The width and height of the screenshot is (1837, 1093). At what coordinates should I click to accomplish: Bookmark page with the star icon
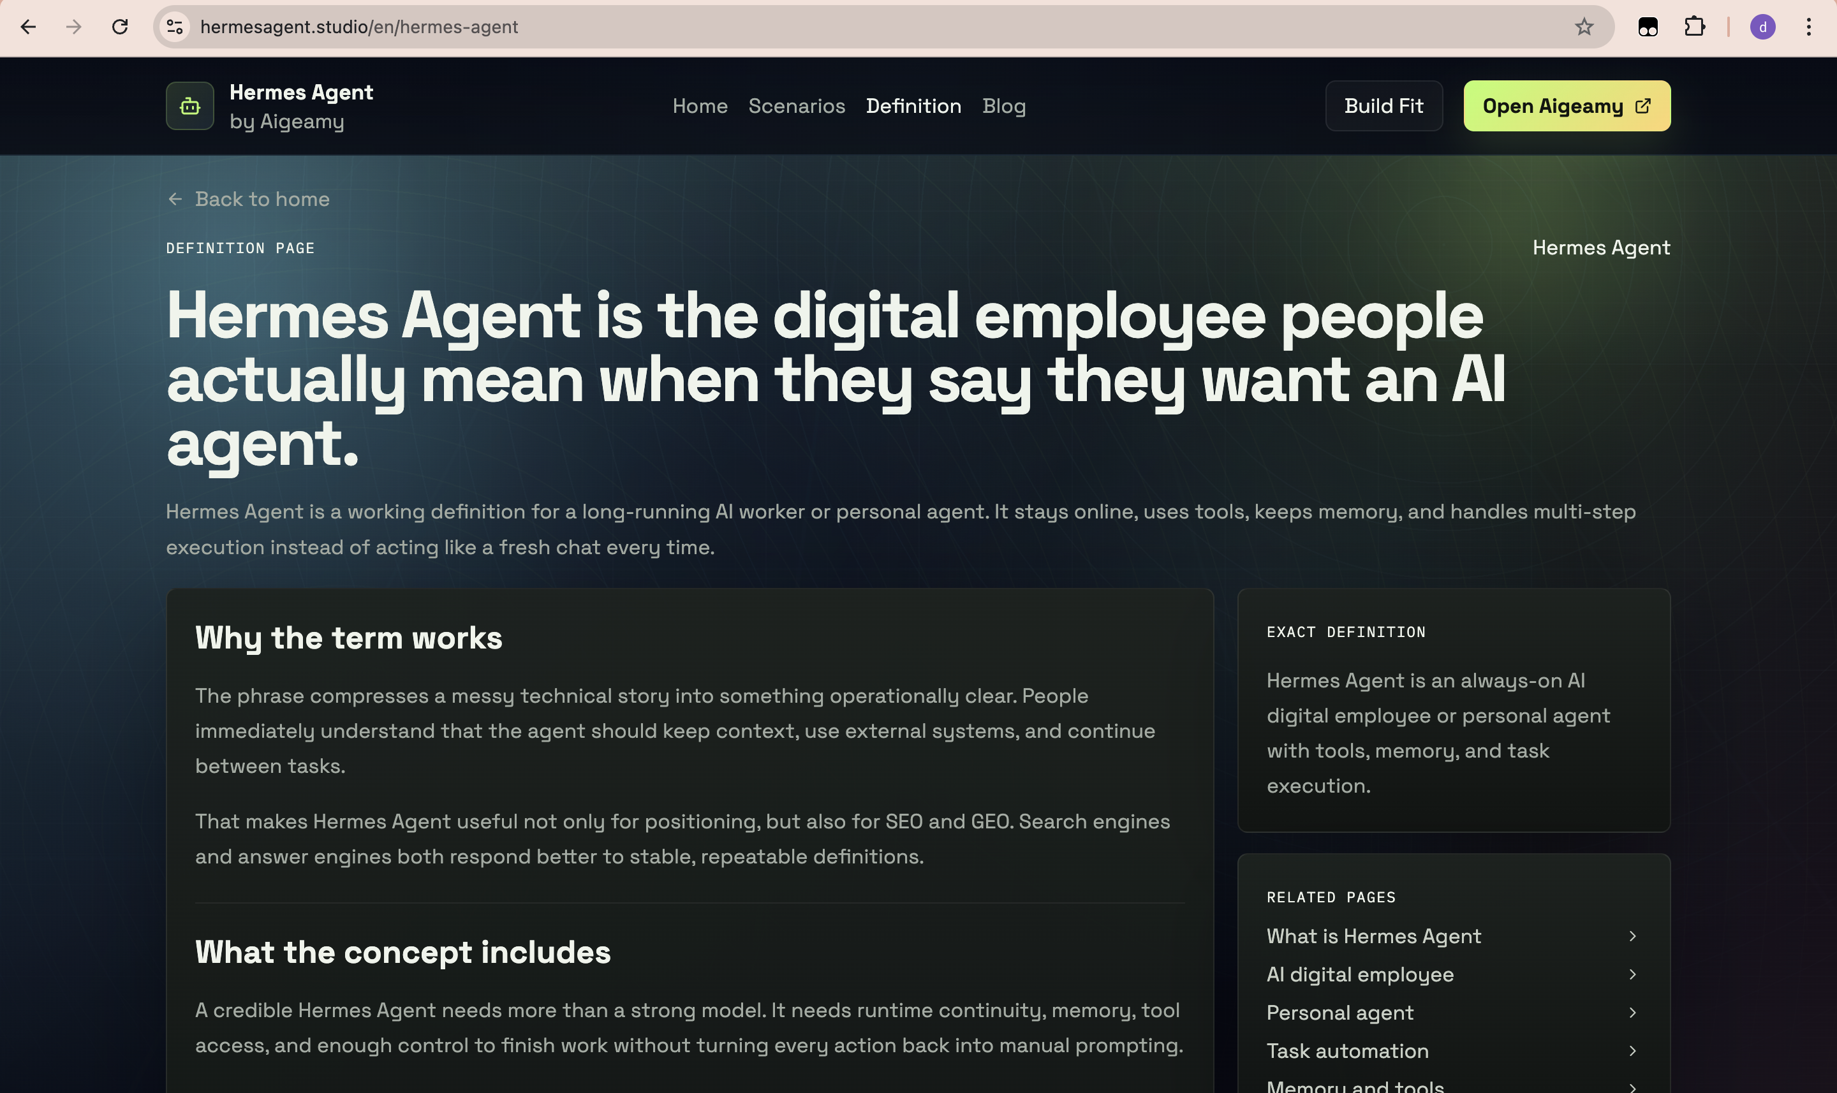[1584, 27]
